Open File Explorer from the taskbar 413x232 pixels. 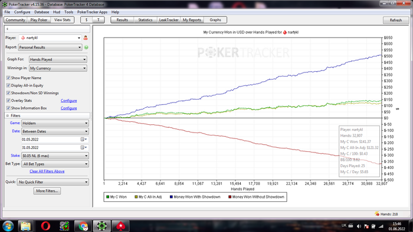(25, 226)
